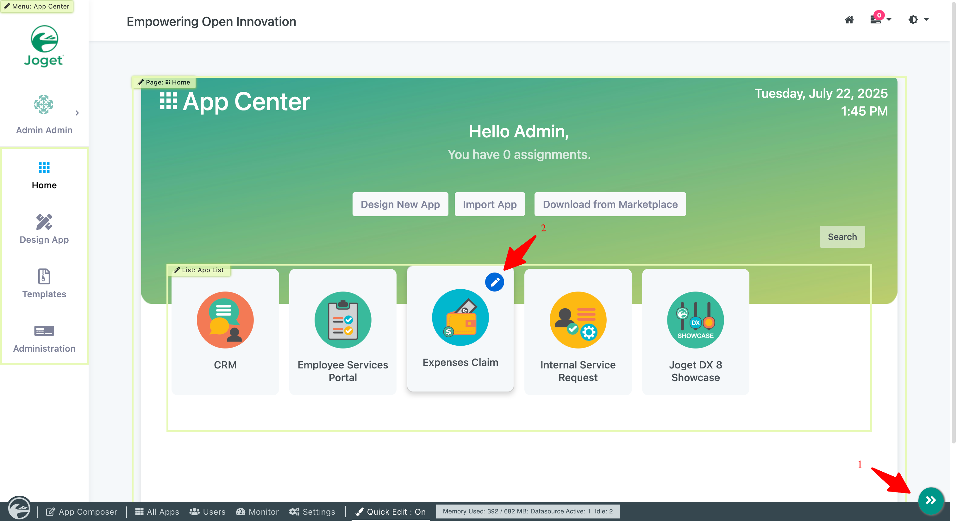Click the App Center grid icon in banner
The image size is (957, 521).
click(168, 101)
